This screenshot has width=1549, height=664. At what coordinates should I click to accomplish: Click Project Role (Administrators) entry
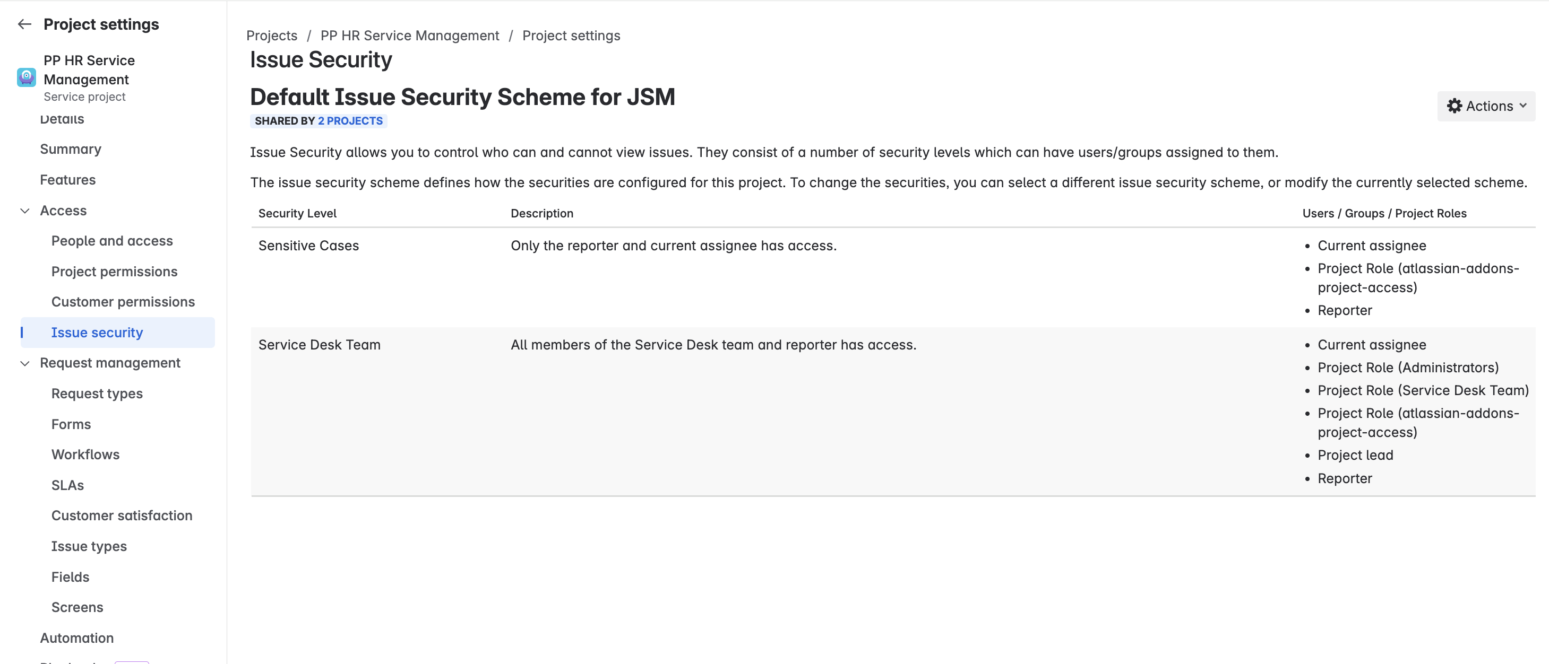1408,368
